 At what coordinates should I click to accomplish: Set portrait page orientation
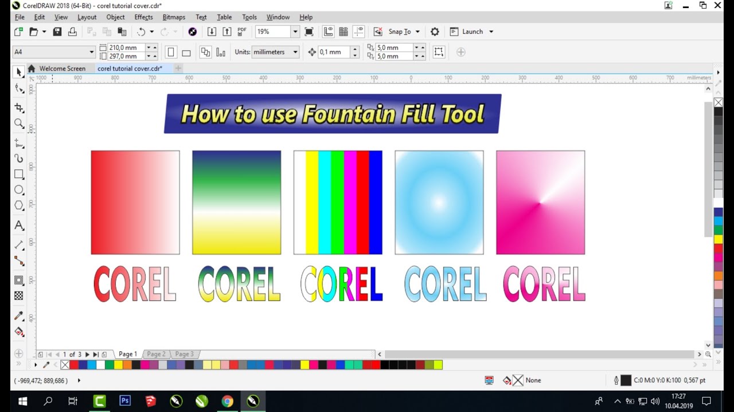tap(171, 52)
